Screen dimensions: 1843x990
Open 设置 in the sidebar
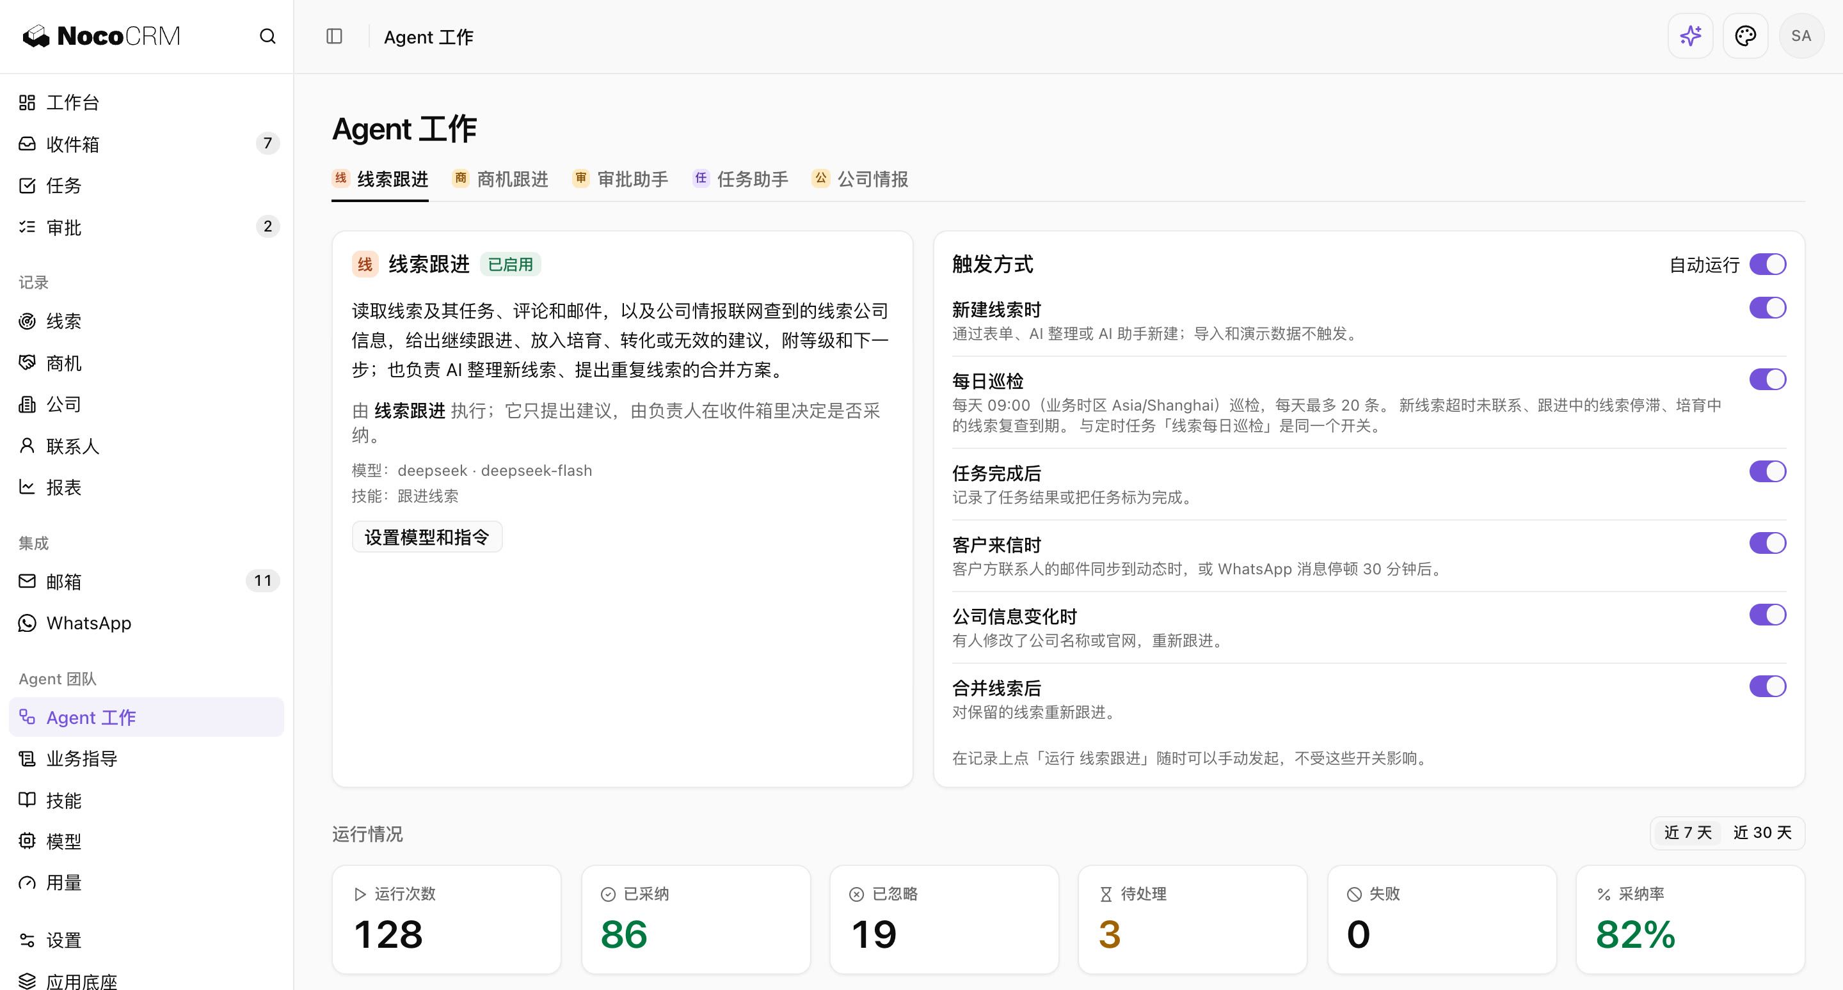(x=146, y=940)
